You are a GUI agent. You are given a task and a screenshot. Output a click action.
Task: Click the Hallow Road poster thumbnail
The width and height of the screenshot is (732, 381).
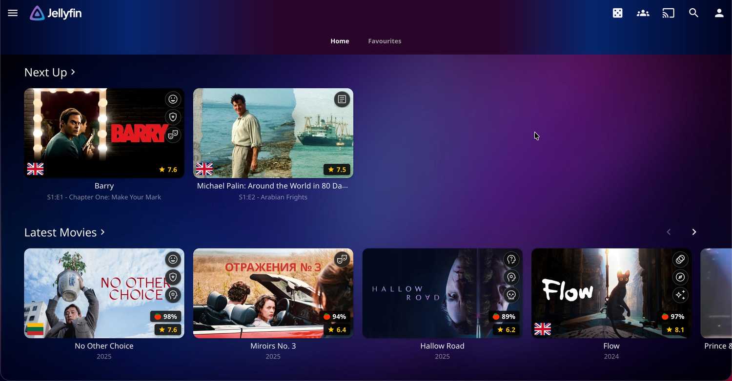(442, 293)
